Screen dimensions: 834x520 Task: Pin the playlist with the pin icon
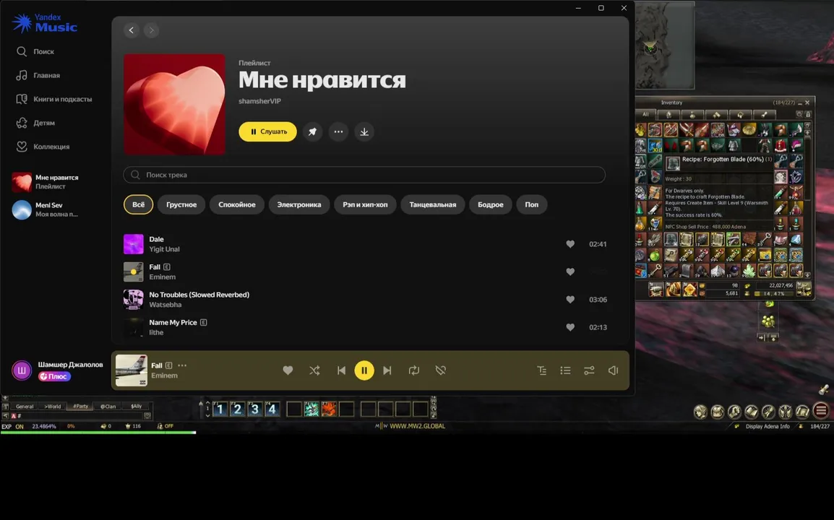312,132
